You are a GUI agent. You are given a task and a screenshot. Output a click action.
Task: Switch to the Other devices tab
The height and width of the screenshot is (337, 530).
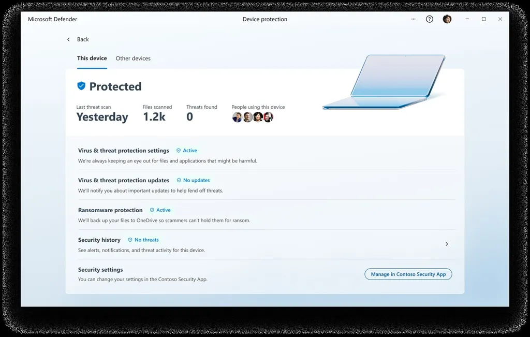(133, 58)
